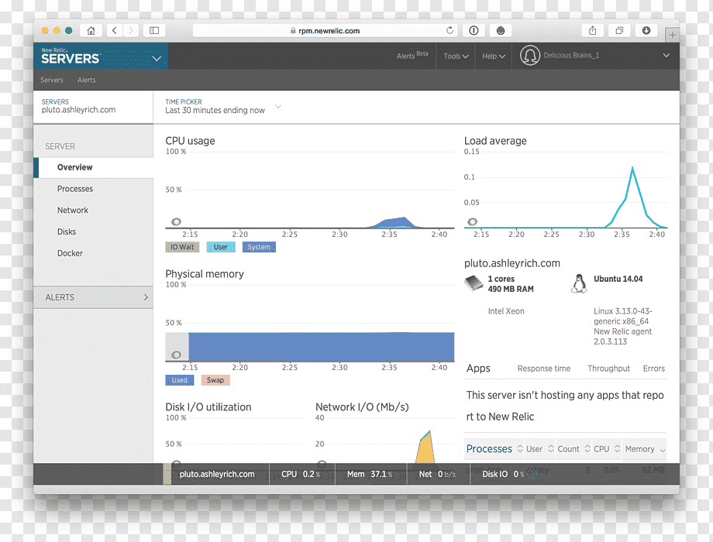
Task: Click the Errors column header
Action: (654, 369)
